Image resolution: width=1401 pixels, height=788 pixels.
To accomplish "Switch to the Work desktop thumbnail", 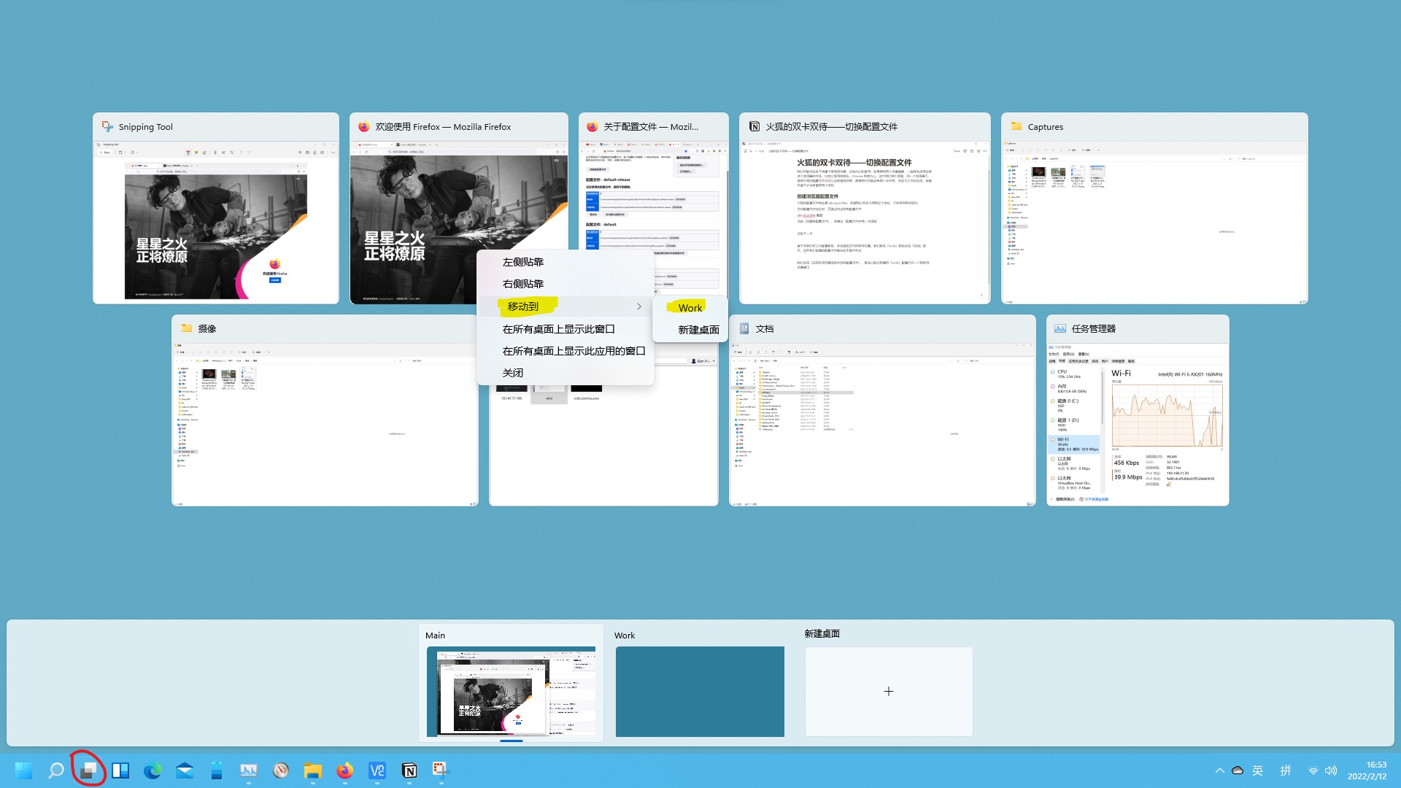I will pos(699,691).
